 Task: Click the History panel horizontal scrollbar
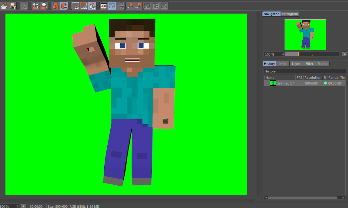click(304, 198)
